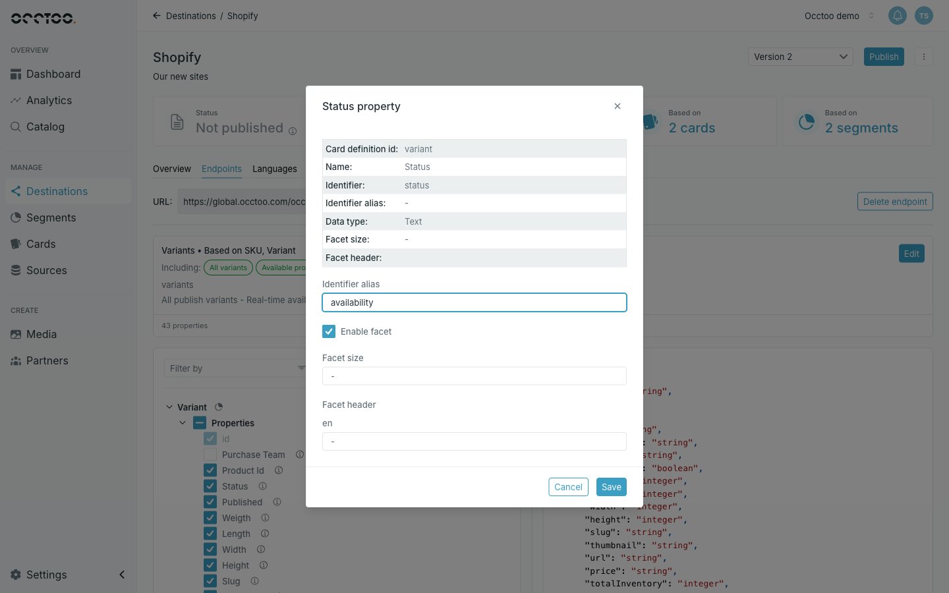The image size is (949, 593).
Task: Click the Delete endpoint button
Action: pyautogui.click(x=895, y=202)
